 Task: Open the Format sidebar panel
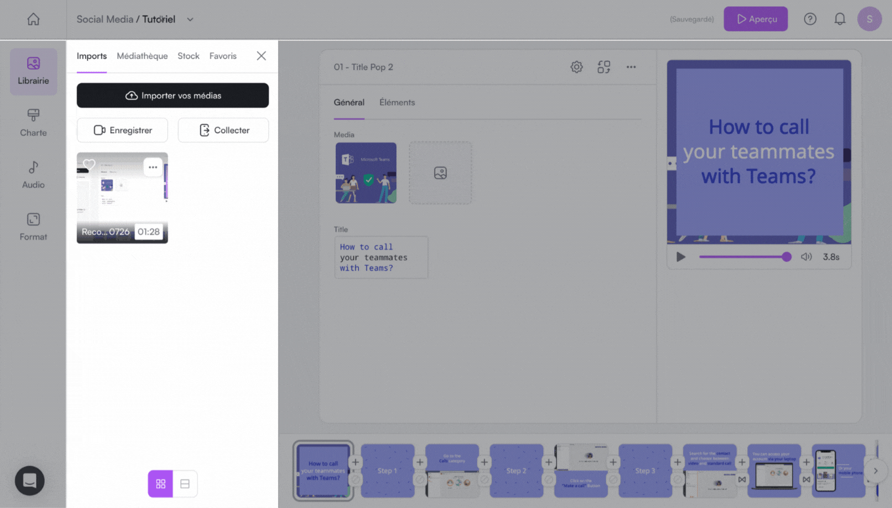coord(33,227)
